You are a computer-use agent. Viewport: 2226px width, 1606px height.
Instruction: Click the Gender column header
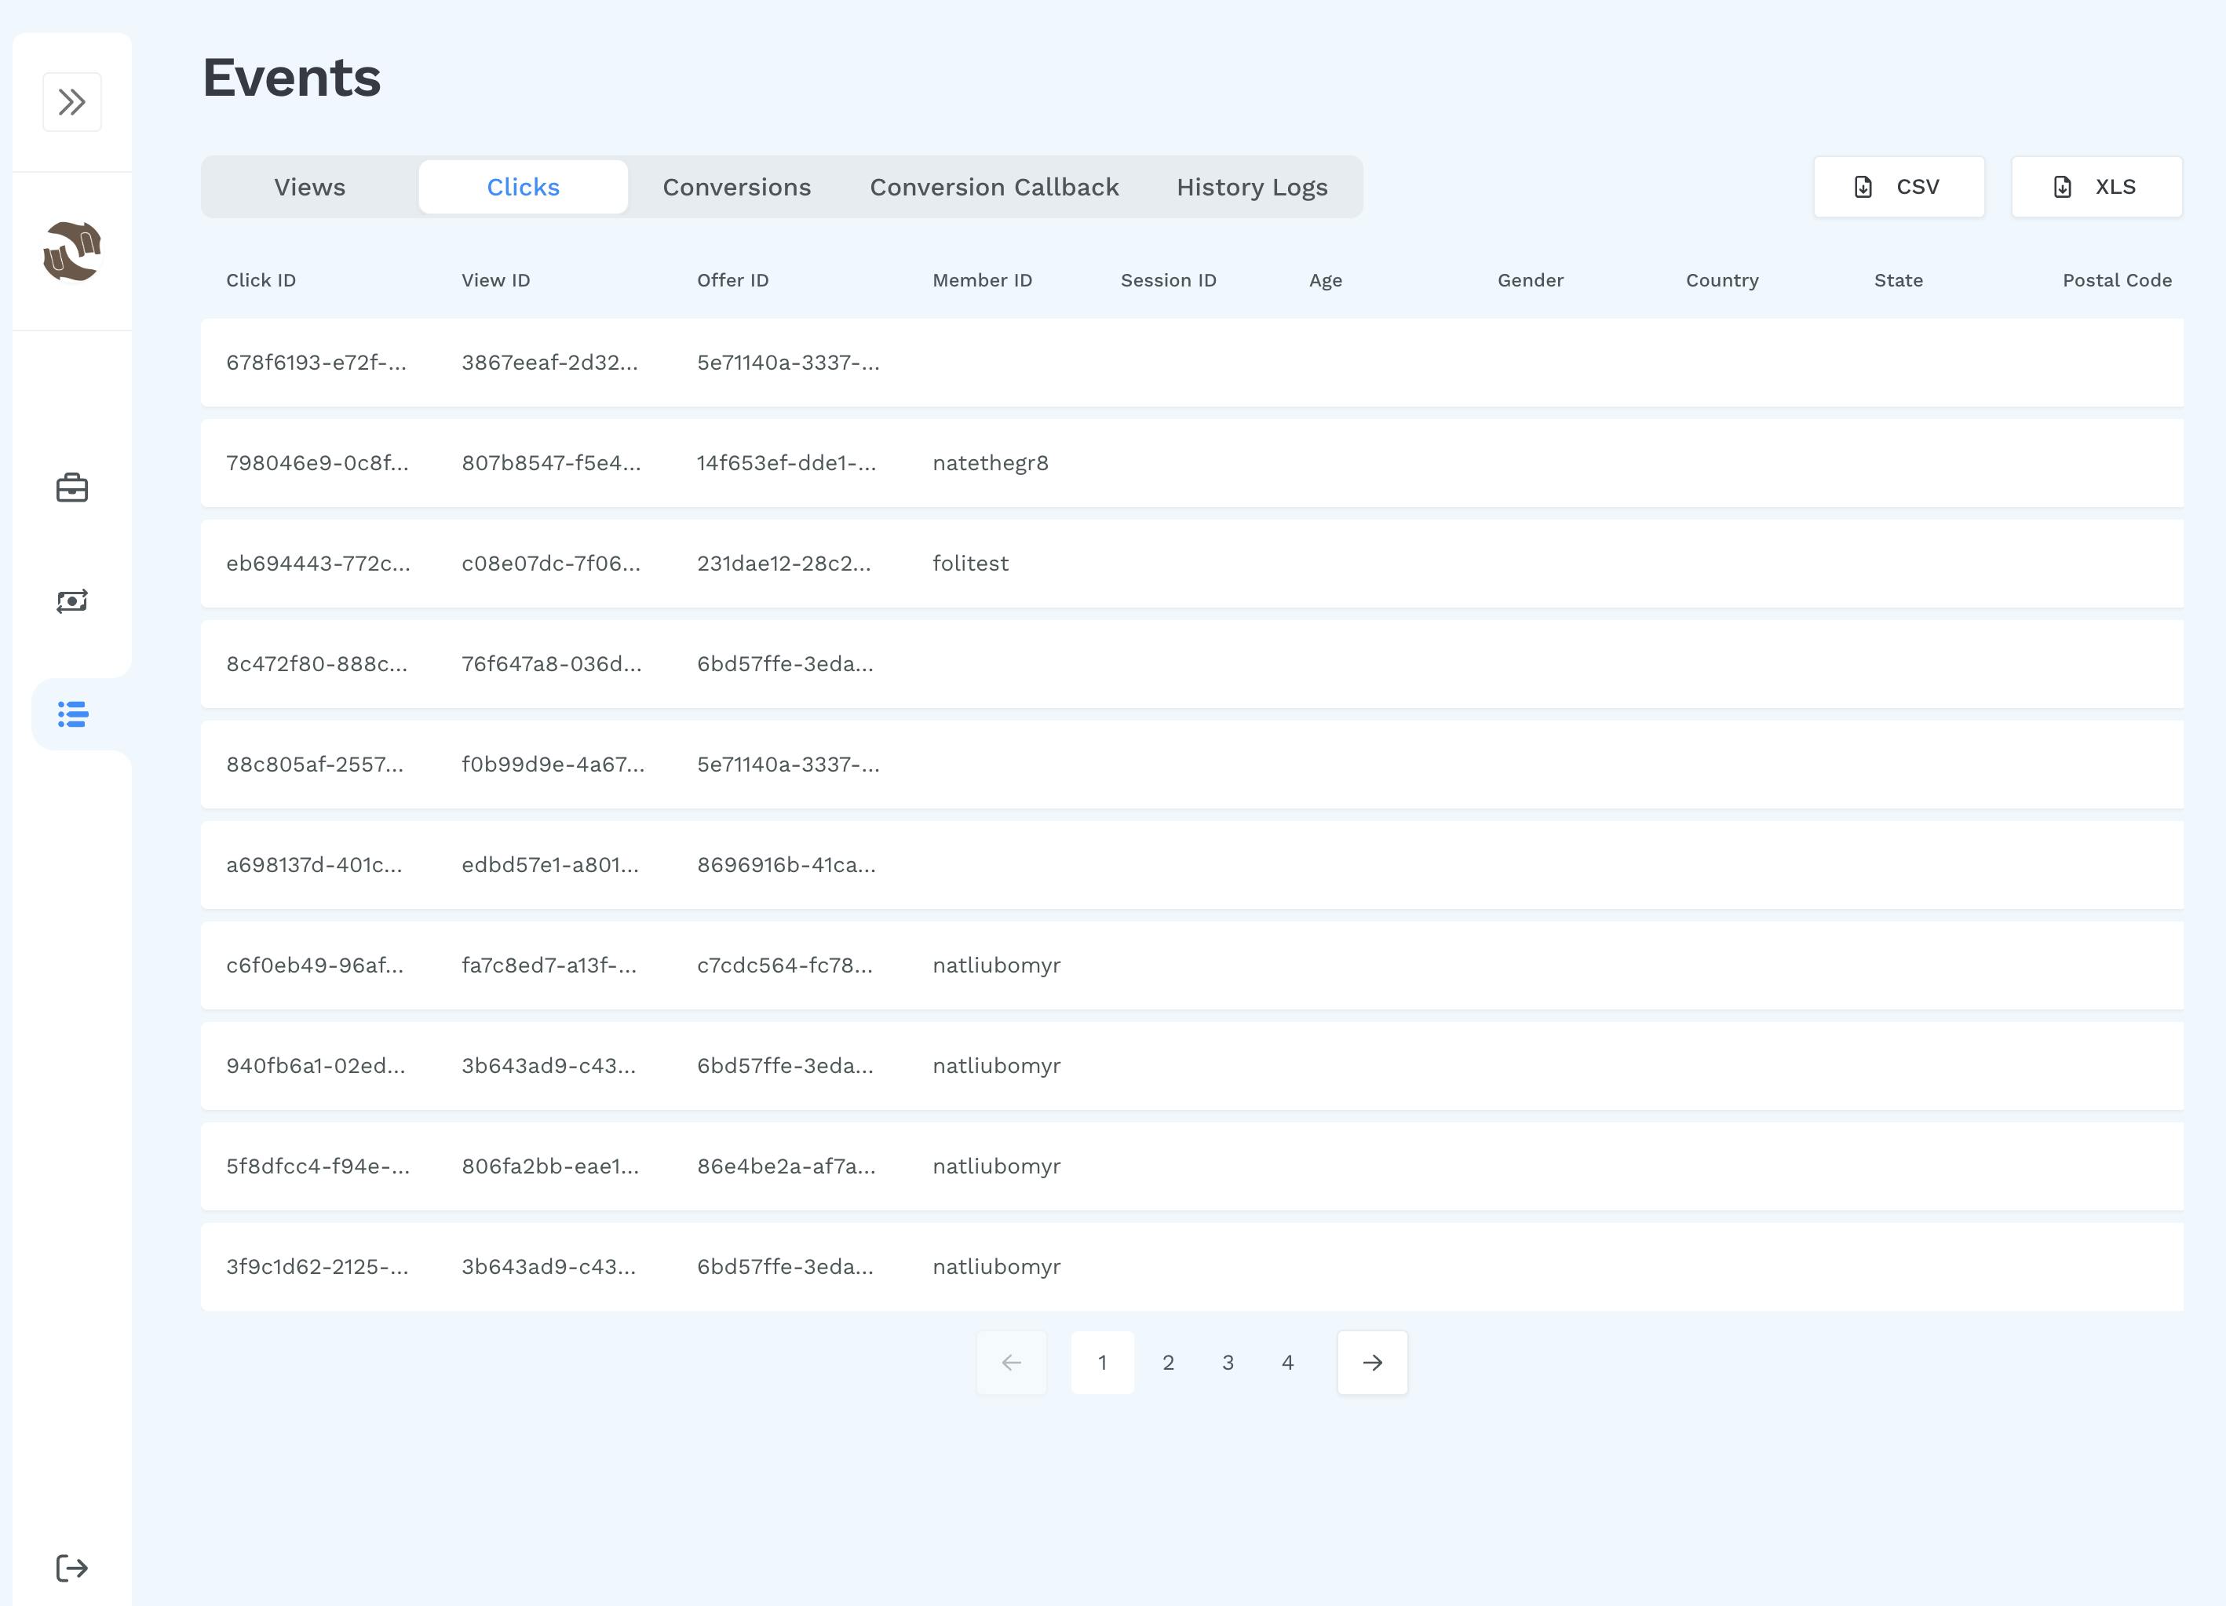(x=1531, y=279)
